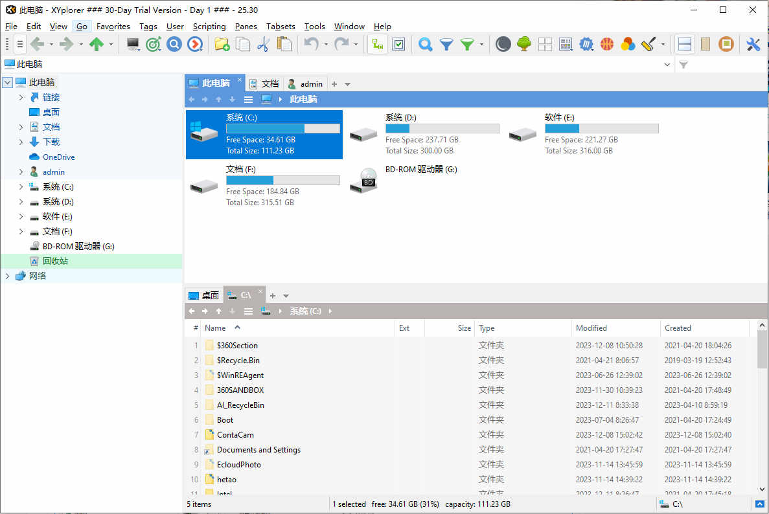The width and height of the screenshot is (769, 514).
Task: Expand the 系统 (C:) tree node
Action: 21,186
